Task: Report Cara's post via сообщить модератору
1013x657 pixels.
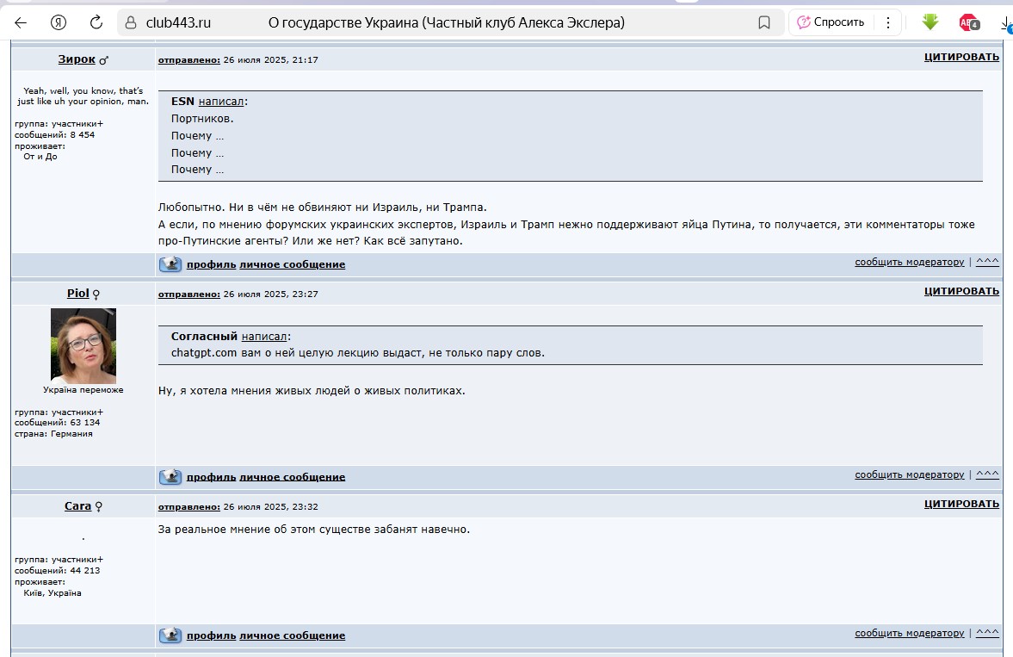Action: [x=909, y=634]
